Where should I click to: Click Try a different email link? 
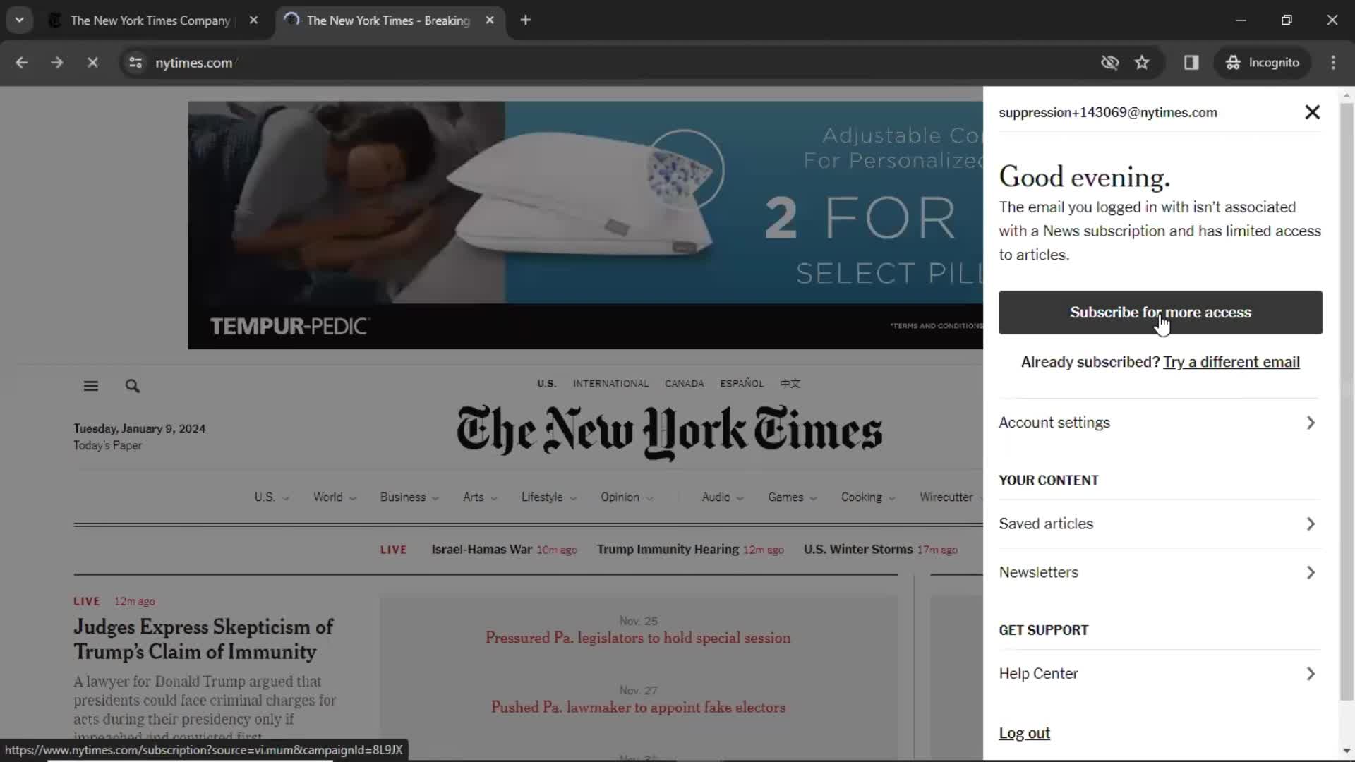tap(1231, 362)
